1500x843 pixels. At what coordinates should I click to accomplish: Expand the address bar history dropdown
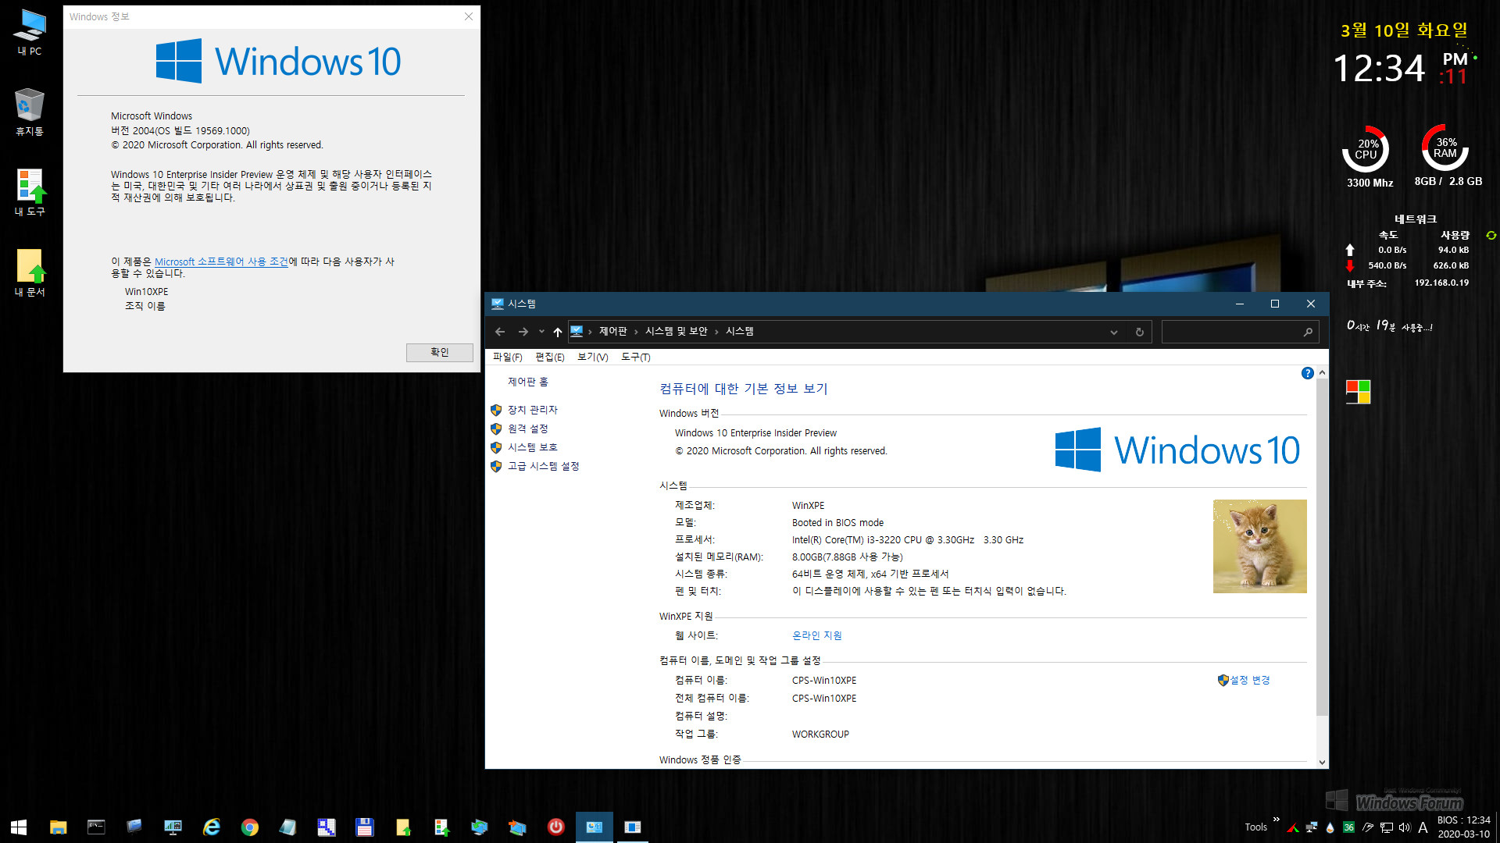1113,332
